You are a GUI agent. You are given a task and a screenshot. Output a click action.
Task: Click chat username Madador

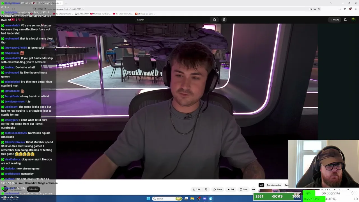click(10, 169)
